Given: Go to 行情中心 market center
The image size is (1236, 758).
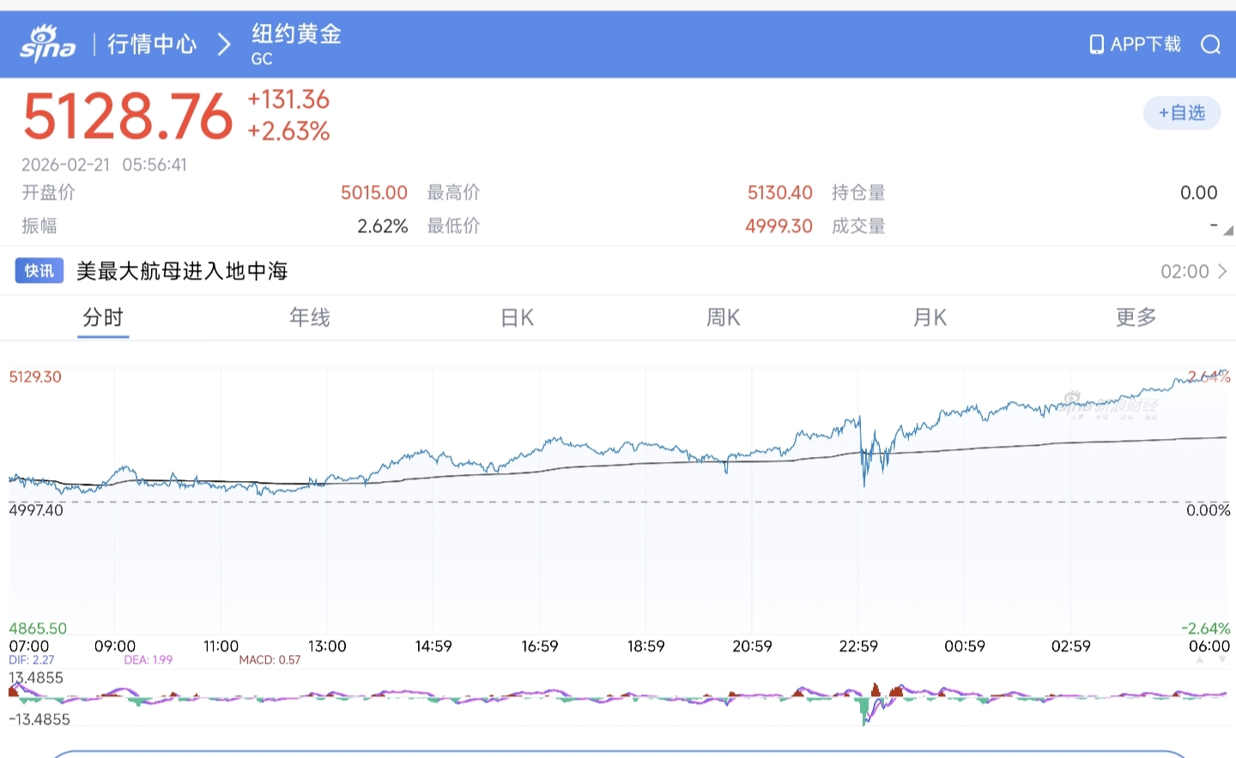Looking at the screenshot, I should 152,45.
